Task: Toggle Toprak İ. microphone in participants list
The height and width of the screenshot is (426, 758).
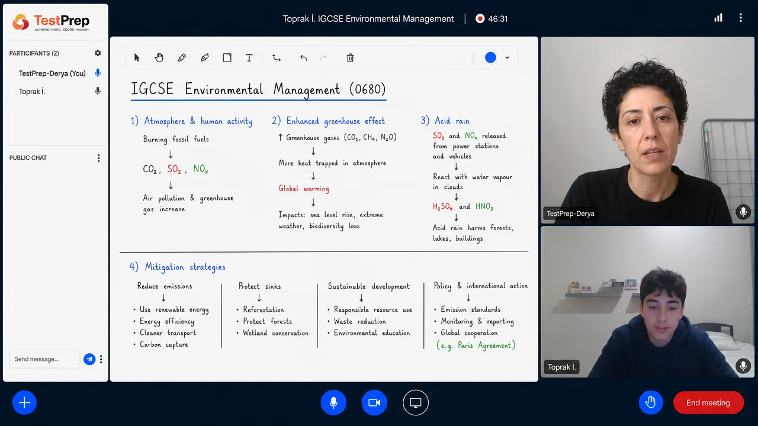Action: [98, 92]
